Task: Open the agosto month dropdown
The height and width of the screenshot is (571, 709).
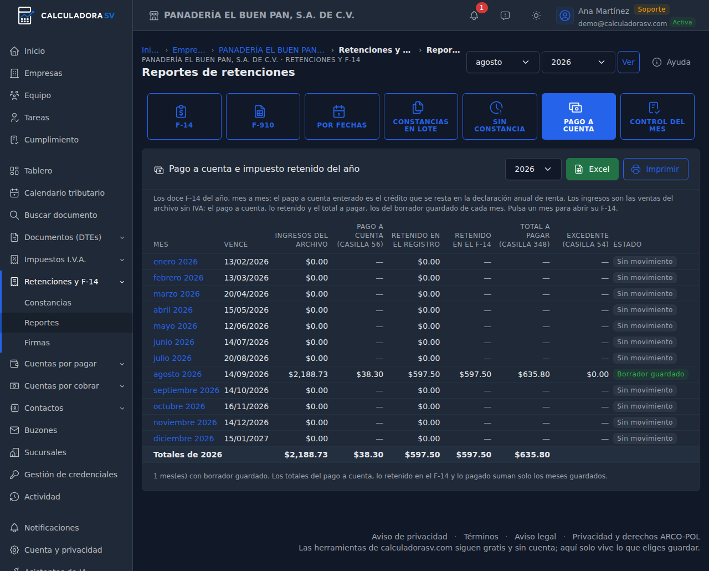Action: click(x=503, y=62)
